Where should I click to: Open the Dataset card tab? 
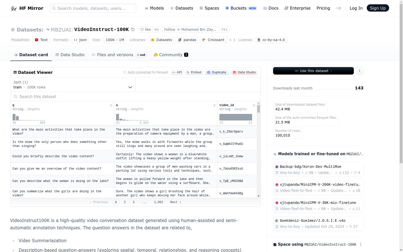tap(31, 55)
